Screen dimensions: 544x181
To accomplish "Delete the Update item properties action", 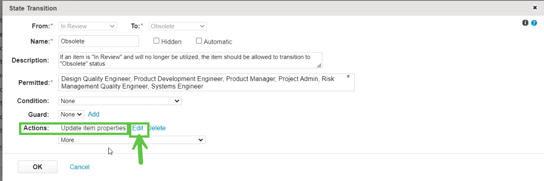I will [x=157, y=128].
